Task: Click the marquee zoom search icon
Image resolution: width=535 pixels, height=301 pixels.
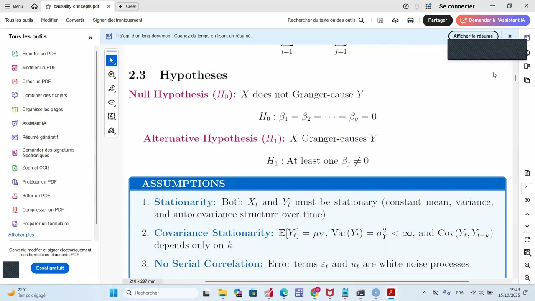Action: [x=527, y=253]
